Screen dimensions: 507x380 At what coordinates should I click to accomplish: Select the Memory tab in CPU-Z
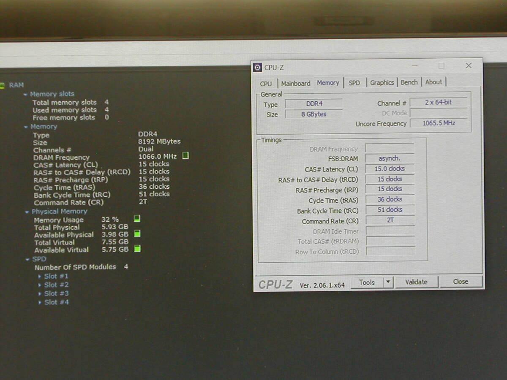coord(328,83)
